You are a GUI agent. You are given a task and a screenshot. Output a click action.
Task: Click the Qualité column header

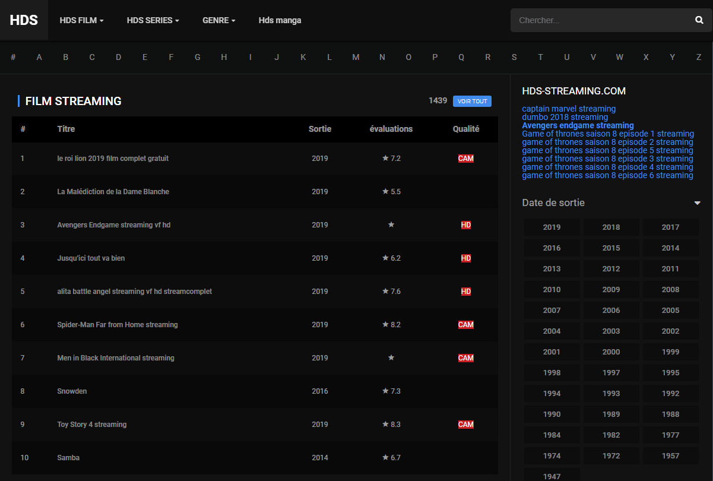tap(466, 129)
